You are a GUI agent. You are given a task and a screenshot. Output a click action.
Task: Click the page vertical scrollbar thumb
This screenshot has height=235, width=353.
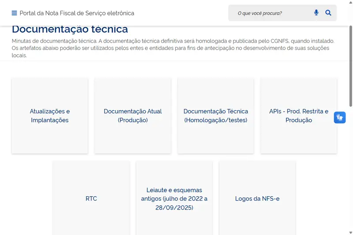coord(351,66)
